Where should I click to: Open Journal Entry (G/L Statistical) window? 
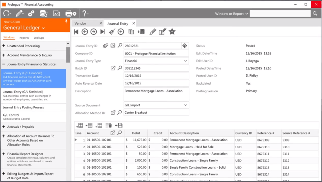(x=33, y=95)
